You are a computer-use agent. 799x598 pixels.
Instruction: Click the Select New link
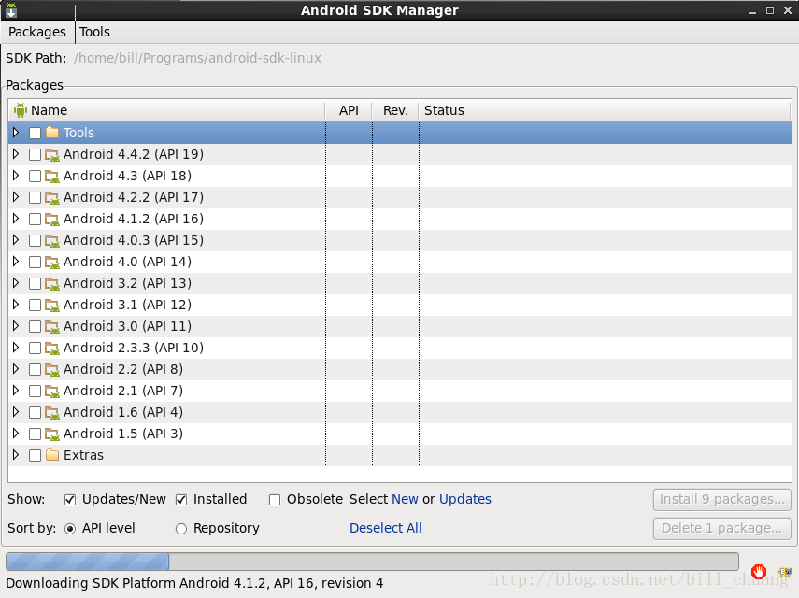click(x=405, y=499)
